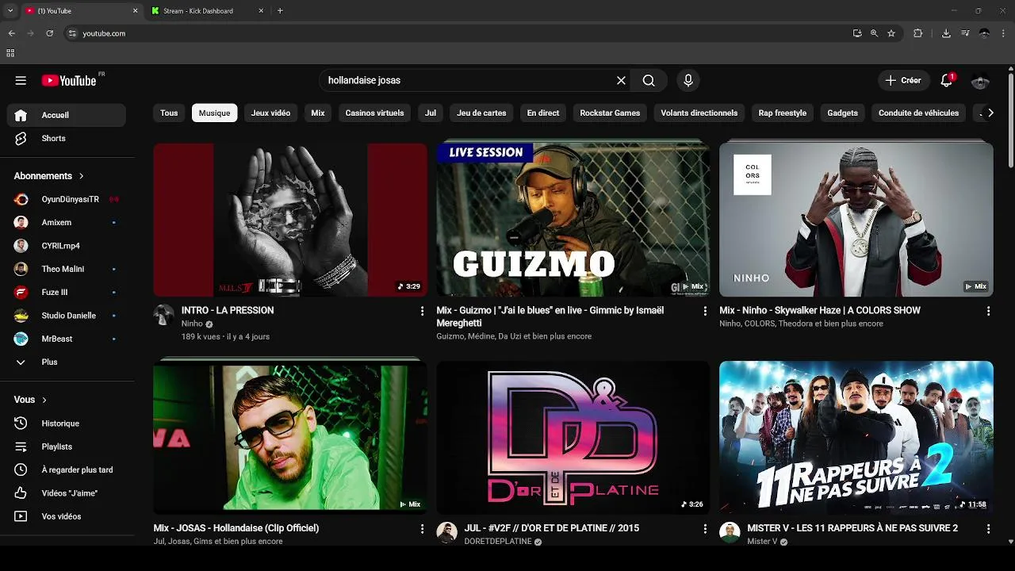
Task: Open Vidéos "J'aime" list
Action: [67, 493]
